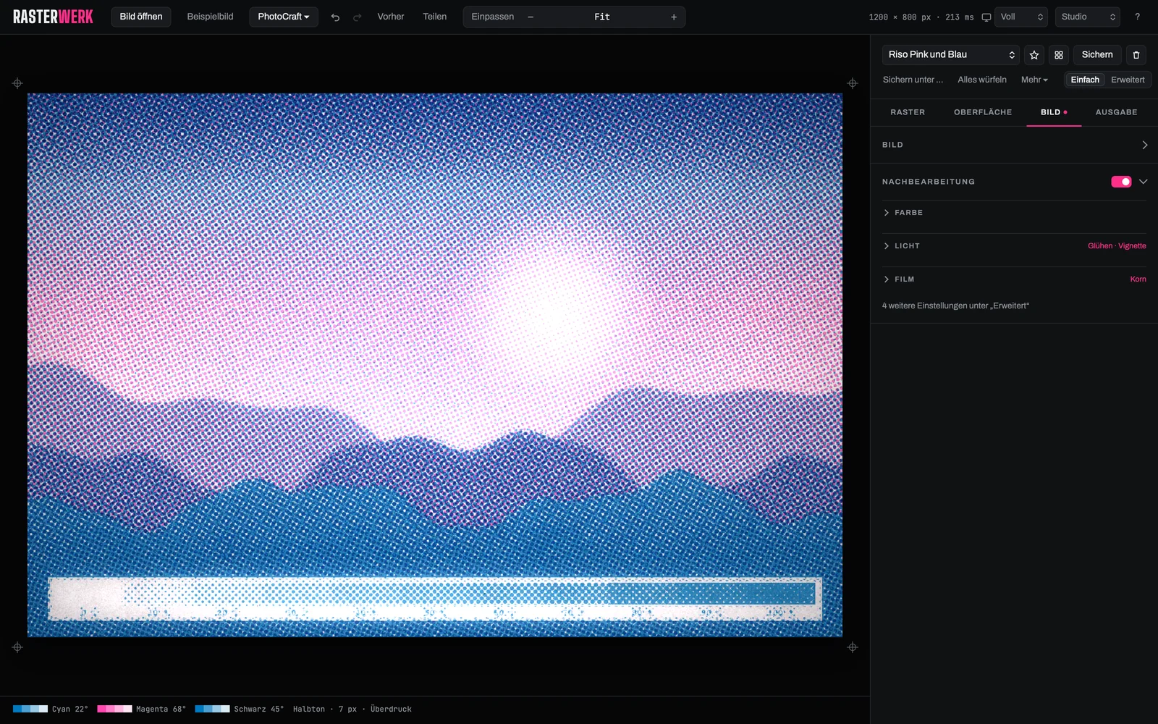Switch to Erweitert mode

(x=1128, y=80)
